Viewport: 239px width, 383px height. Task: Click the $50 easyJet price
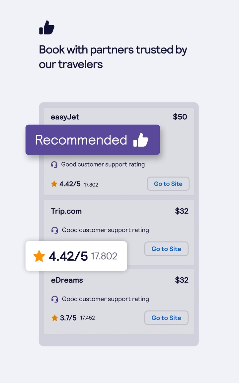[180, 117]
